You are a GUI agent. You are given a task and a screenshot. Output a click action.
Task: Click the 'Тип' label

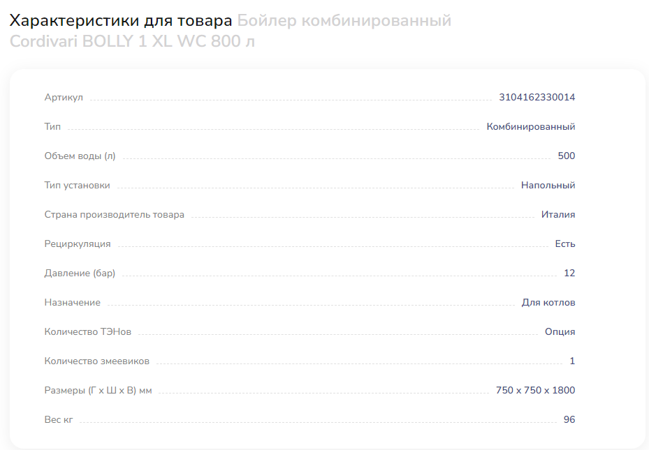(x=52, y=126)
